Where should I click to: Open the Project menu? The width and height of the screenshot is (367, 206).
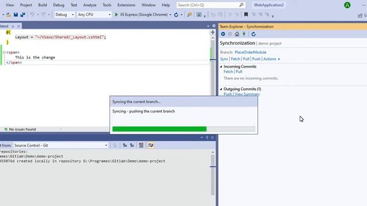26,5
